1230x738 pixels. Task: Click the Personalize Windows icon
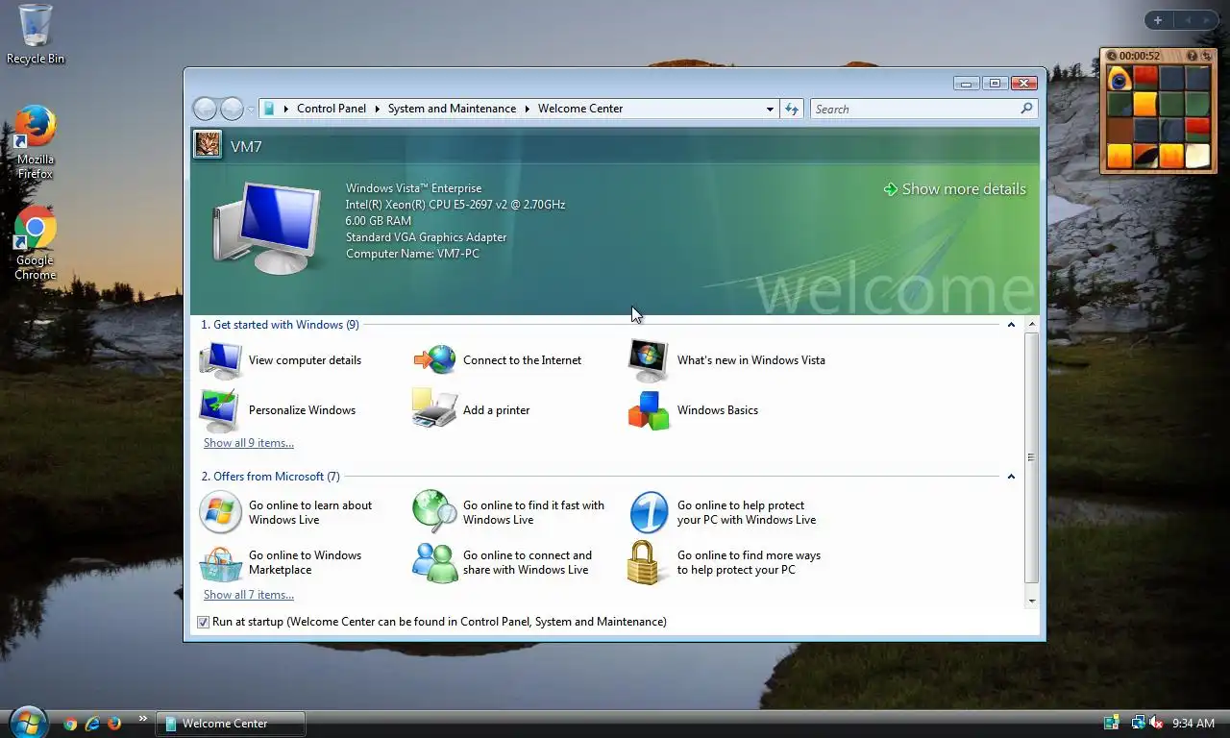click(221, 410)
